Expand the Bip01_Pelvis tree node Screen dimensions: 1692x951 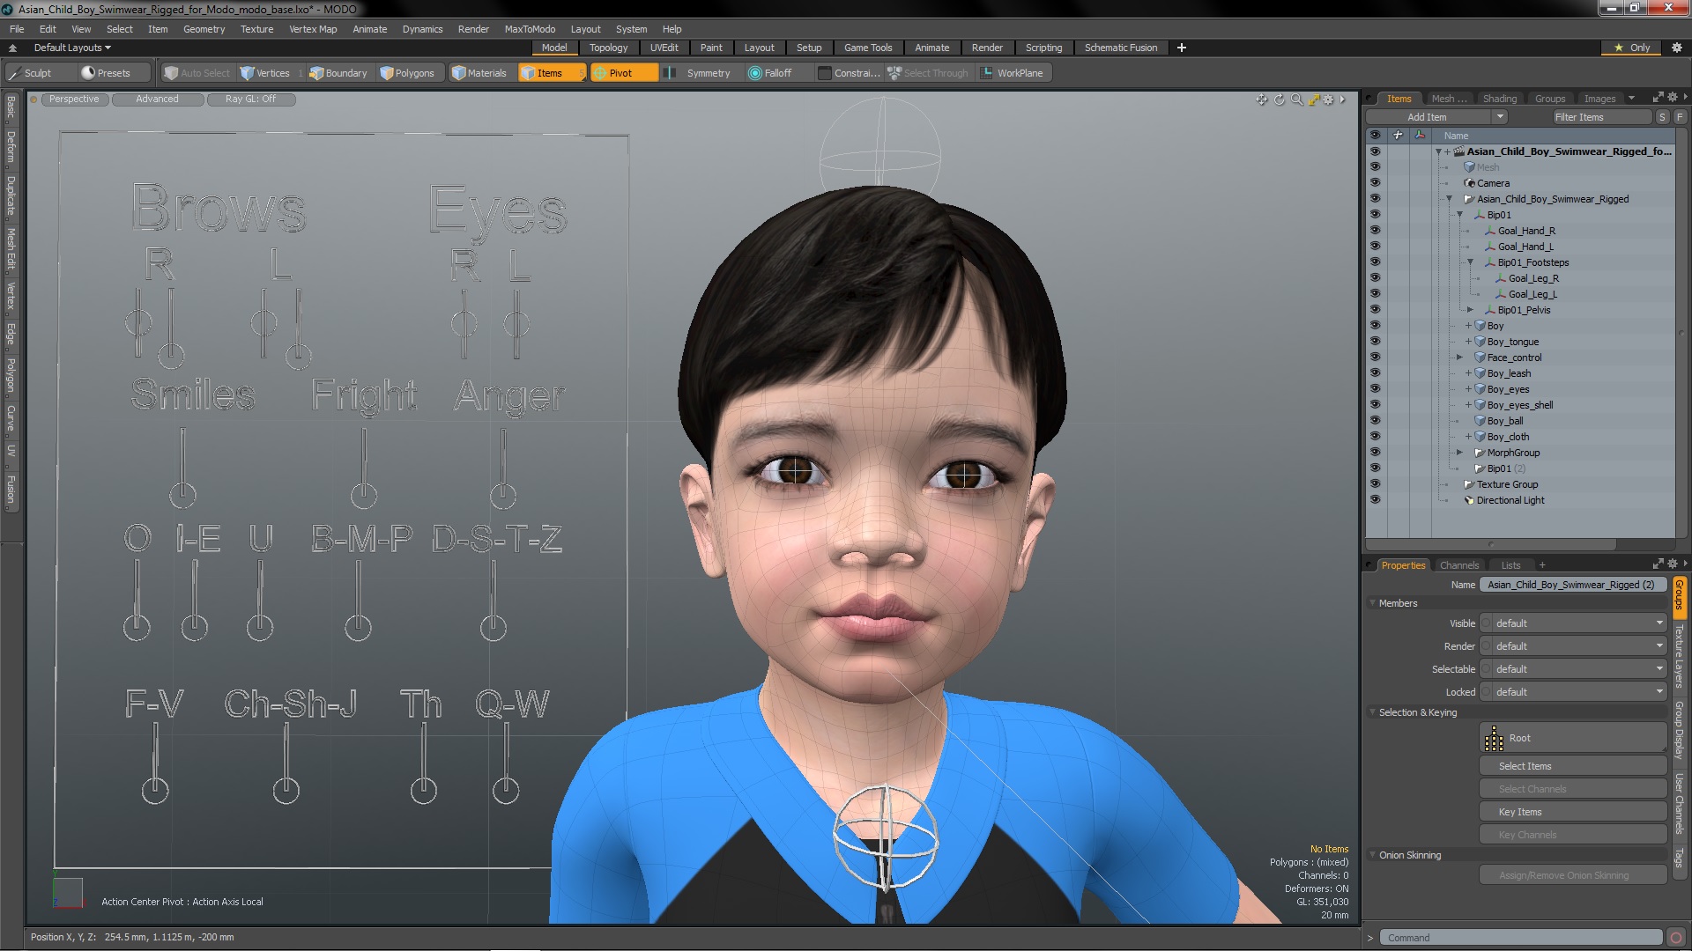1470,310
